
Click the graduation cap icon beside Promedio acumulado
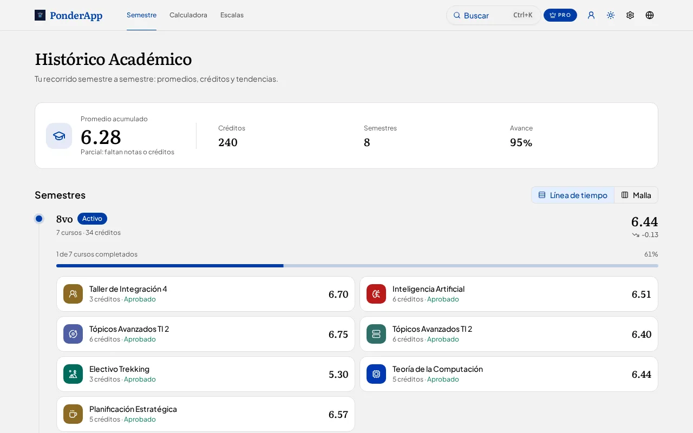59,136
